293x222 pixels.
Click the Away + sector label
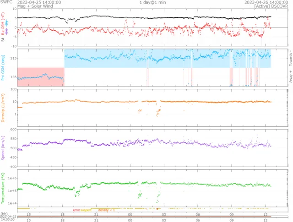click(291, 76)
